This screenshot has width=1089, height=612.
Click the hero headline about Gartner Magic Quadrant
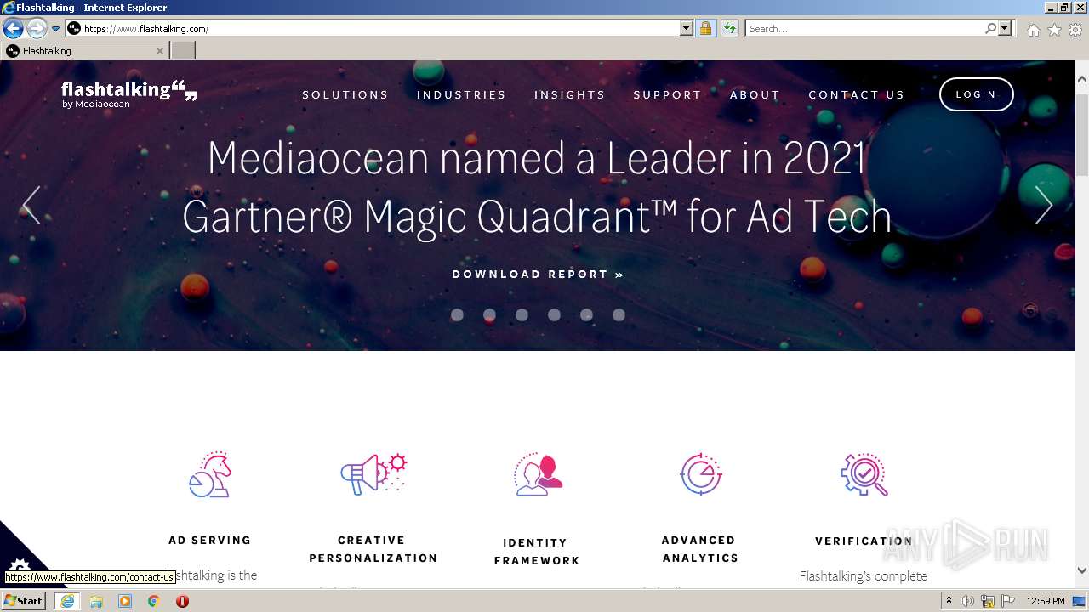537,187
